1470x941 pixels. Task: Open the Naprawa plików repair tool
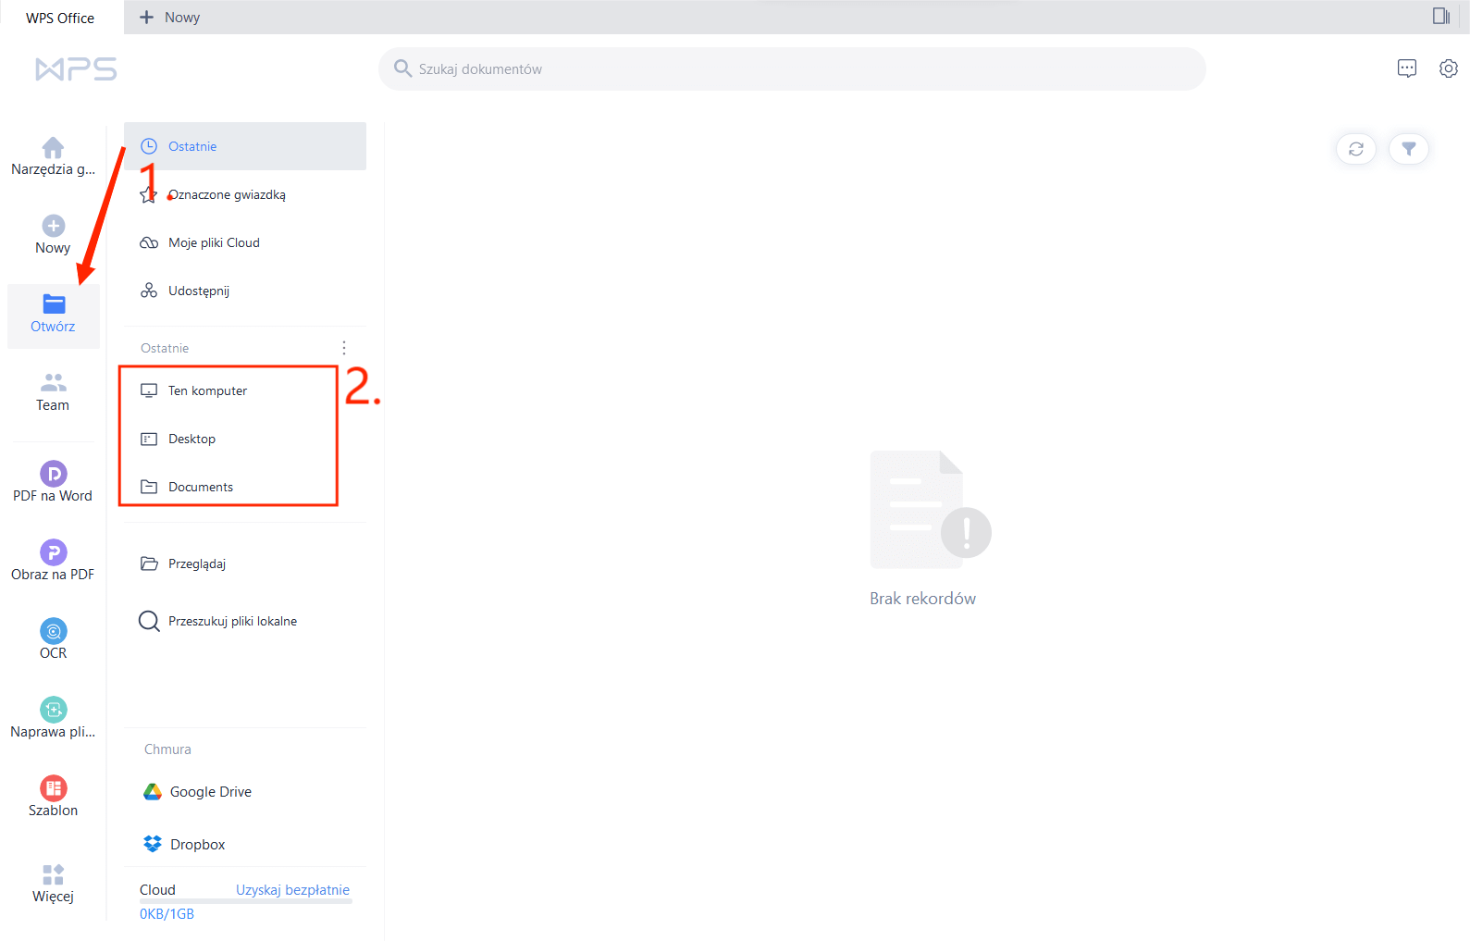54,718
